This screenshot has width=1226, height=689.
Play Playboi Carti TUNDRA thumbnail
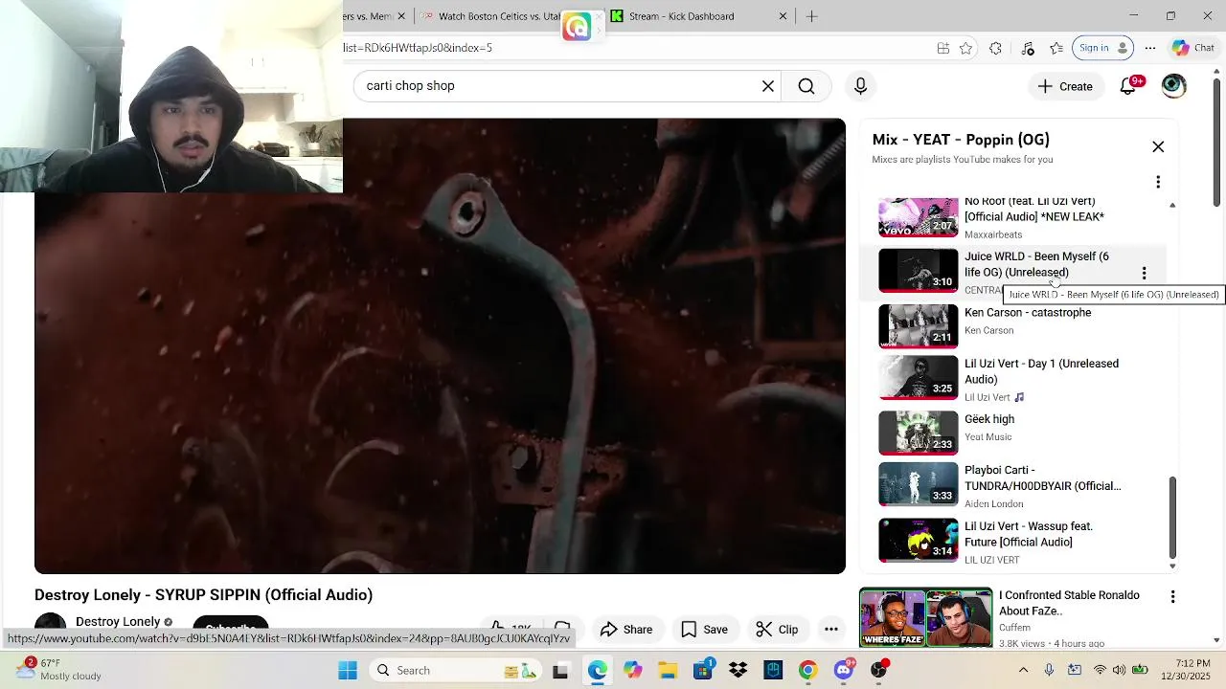tap(919, 484)
